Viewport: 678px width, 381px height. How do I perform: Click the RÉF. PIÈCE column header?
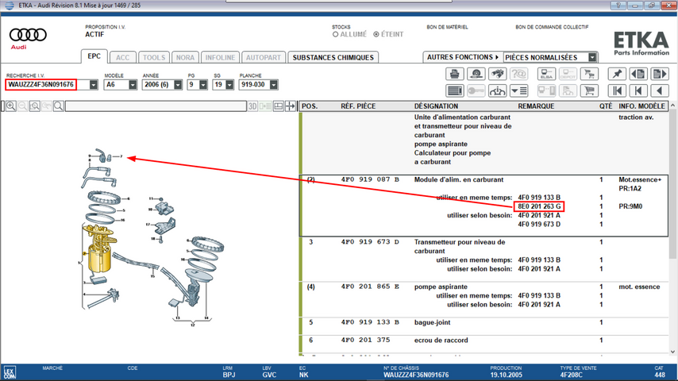point(358,106)
